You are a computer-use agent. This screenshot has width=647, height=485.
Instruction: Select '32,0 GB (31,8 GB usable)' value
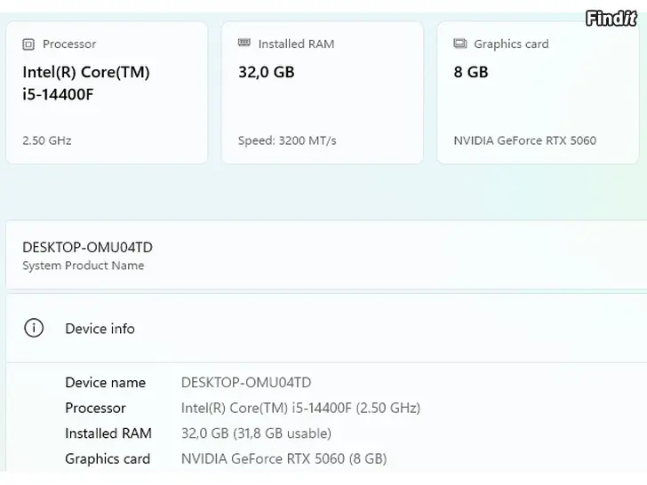tap(256, 433)
